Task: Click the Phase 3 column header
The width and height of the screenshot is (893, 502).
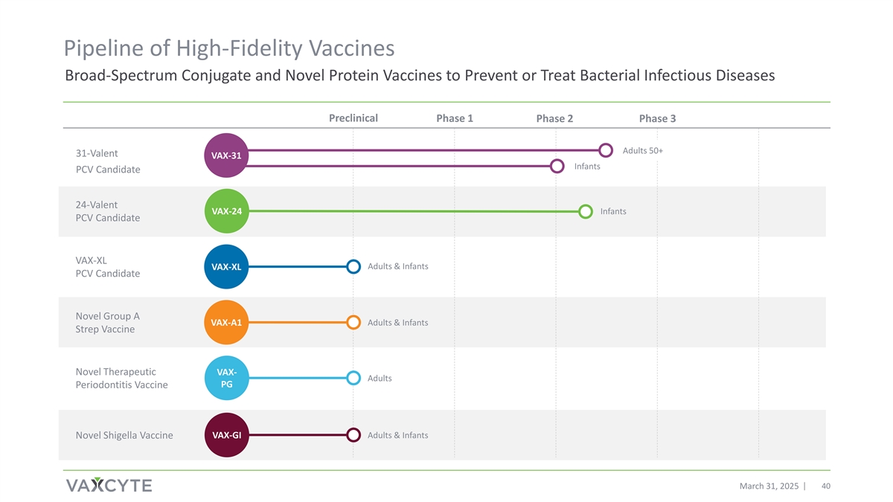Action: click(657, 119)
